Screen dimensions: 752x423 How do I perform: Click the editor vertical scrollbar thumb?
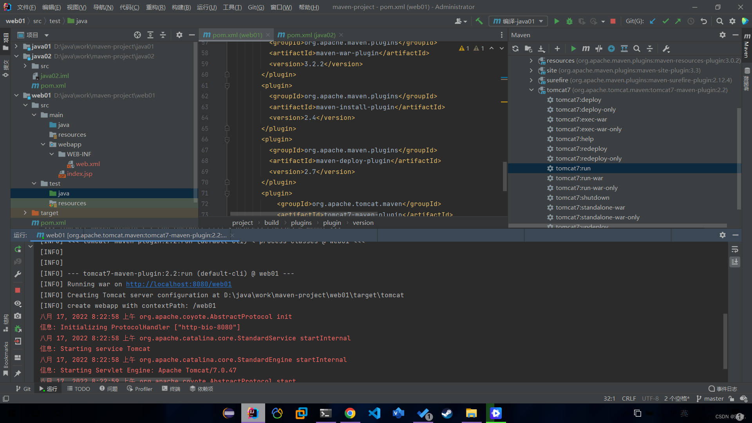tap(505, 176)
